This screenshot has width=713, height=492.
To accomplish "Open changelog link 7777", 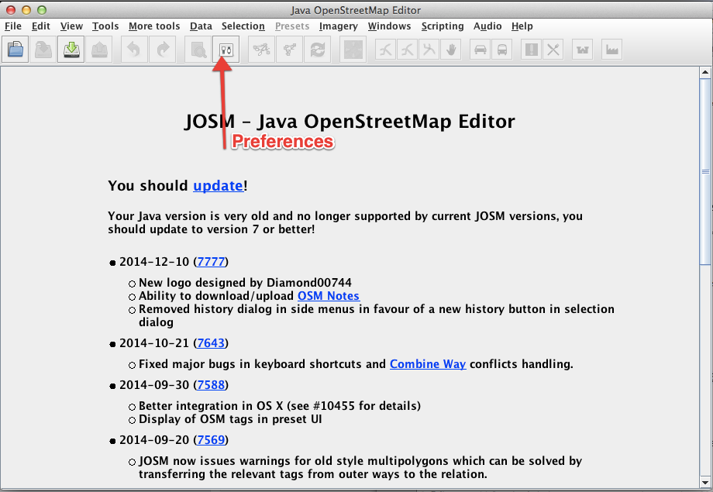I will tap(211, 262).
